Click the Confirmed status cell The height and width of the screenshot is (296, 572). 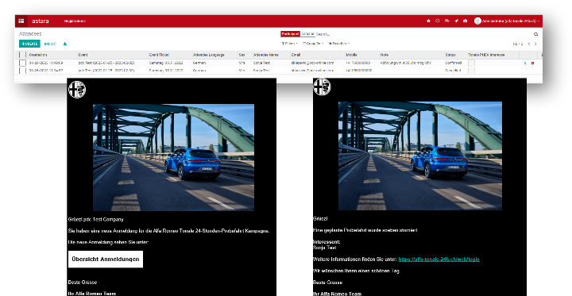(x=453, y=63)
